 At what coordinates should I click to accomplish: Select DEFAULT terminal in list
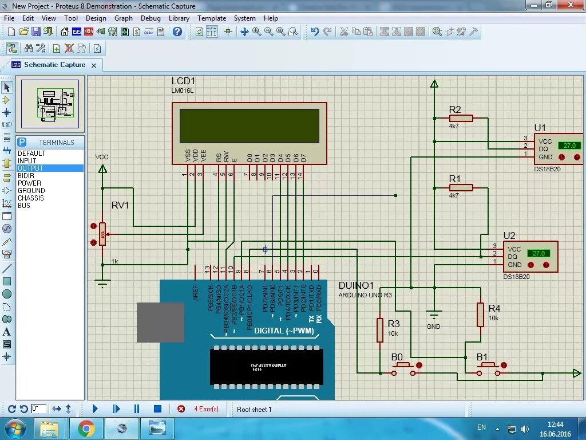50,154
